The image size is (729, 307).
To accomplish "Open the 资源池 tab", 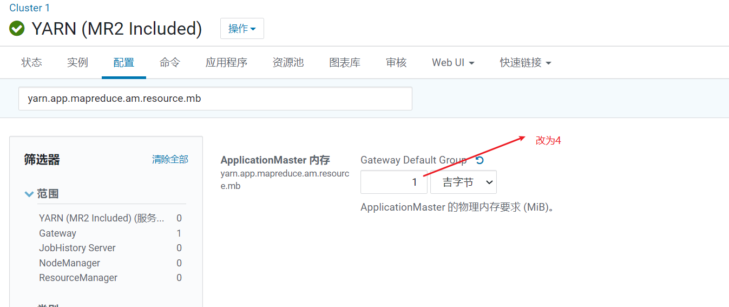I will click(x=288, y=63).
